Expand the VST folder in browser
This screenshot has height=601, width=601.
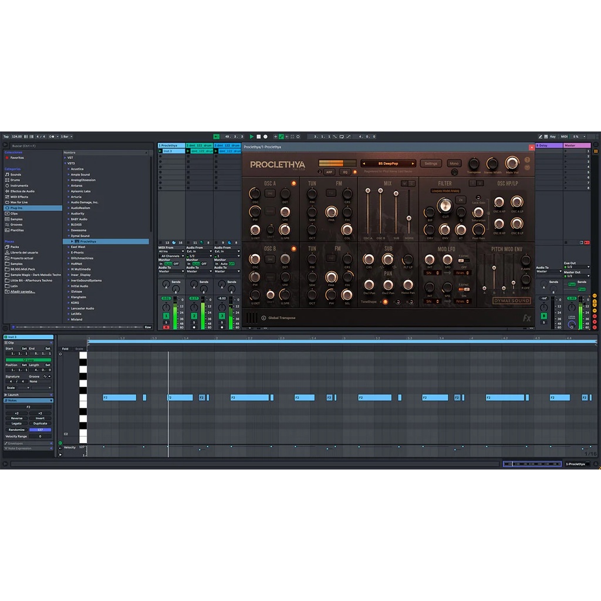click(65, 157)
